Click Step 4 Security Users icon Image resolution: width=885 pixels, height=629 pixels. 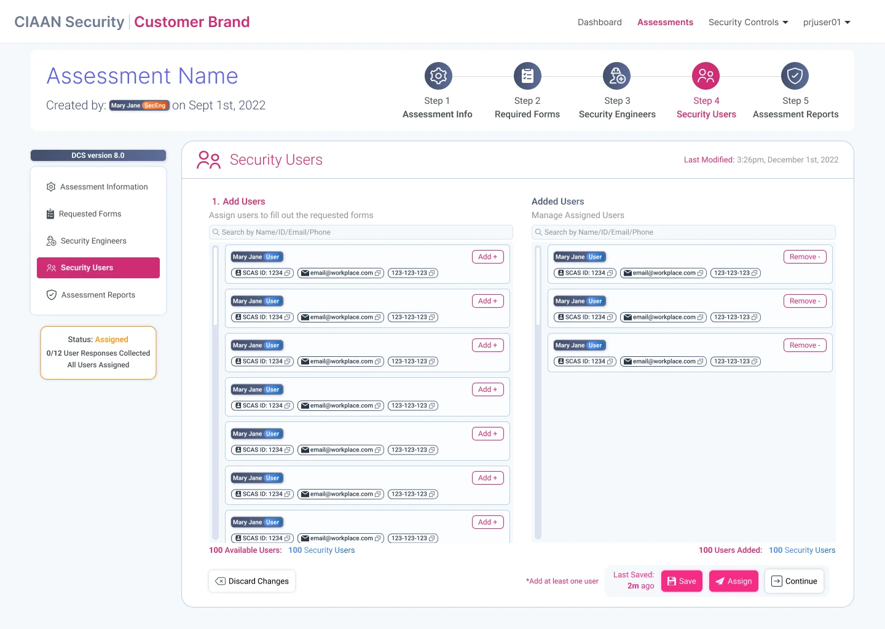pos(706,76)
